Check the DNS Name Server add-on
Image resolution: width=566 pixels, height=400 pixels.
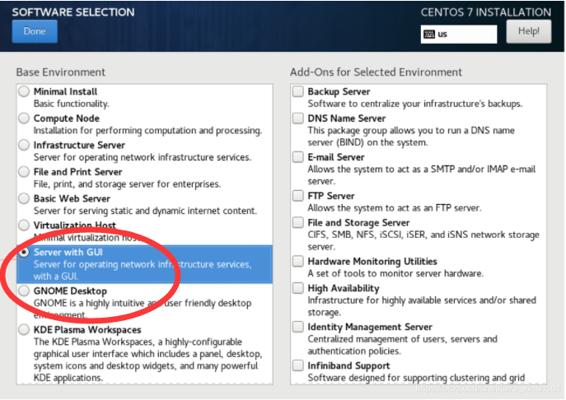tap(297, 119)
